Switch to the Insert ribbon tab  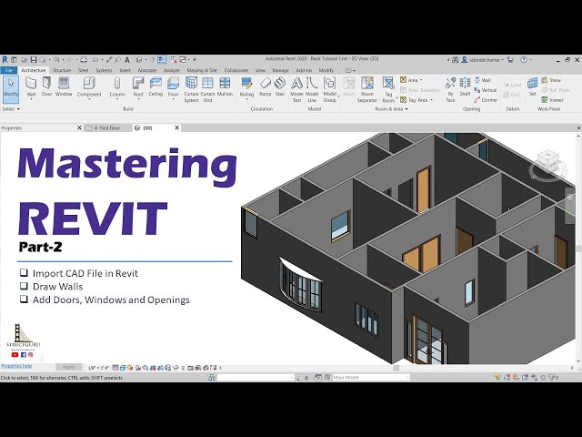tap(125, 70)
